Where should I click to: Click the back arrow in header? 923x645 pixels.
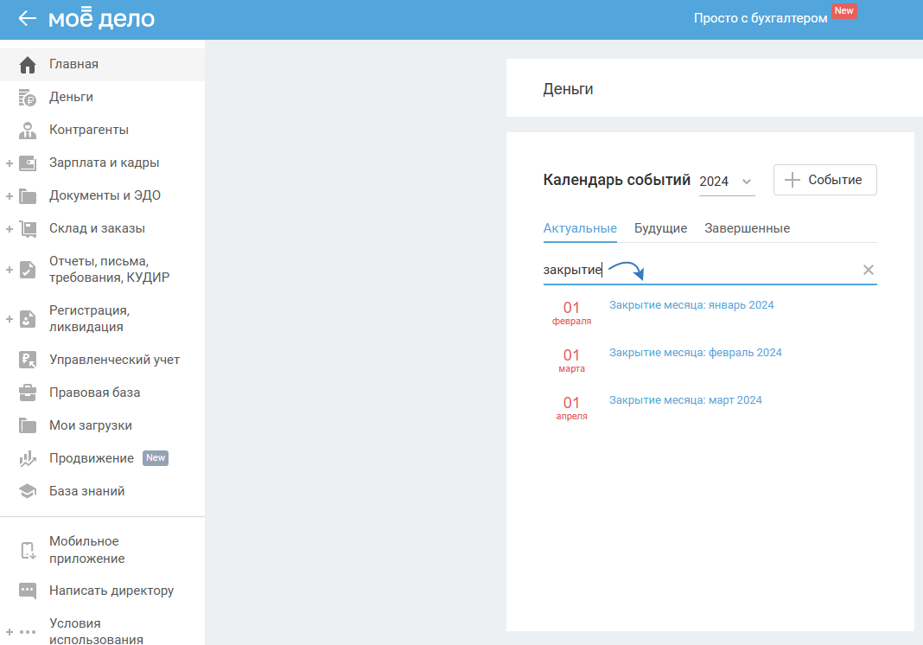pos(27,19)
